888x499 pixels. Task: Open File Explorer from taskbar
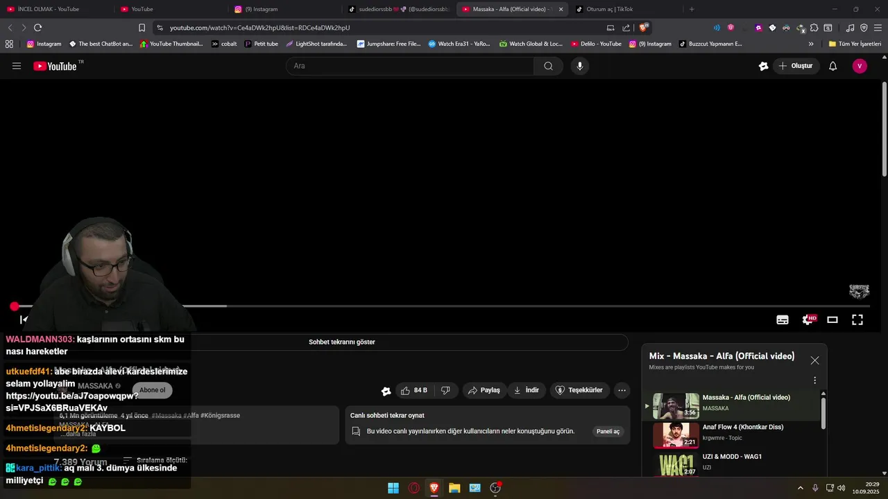[x=454, y=488]
